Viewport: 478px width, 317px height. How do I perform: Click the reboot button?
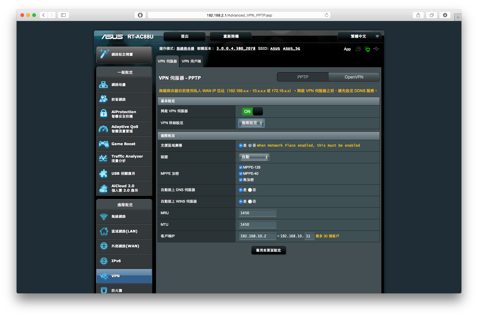pyautogui.click(x=231, y=36)
